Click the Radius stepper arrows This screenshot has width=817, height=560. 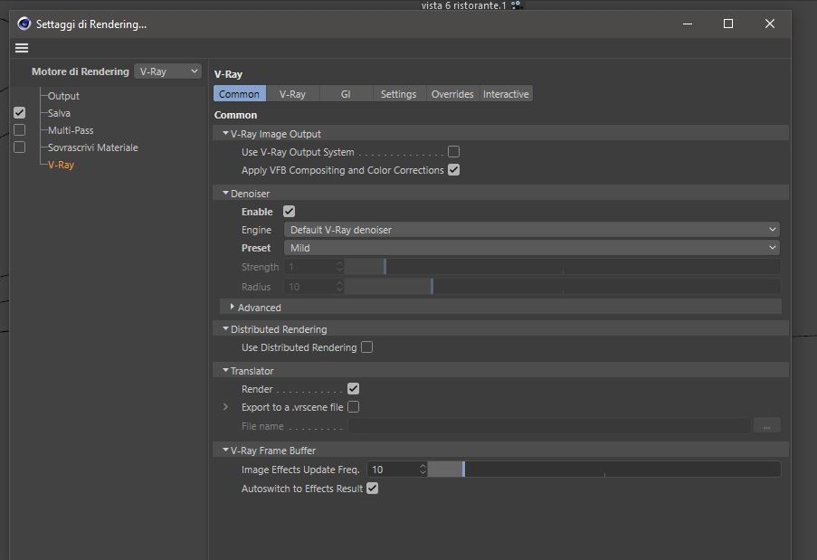(x=339, y=287)
